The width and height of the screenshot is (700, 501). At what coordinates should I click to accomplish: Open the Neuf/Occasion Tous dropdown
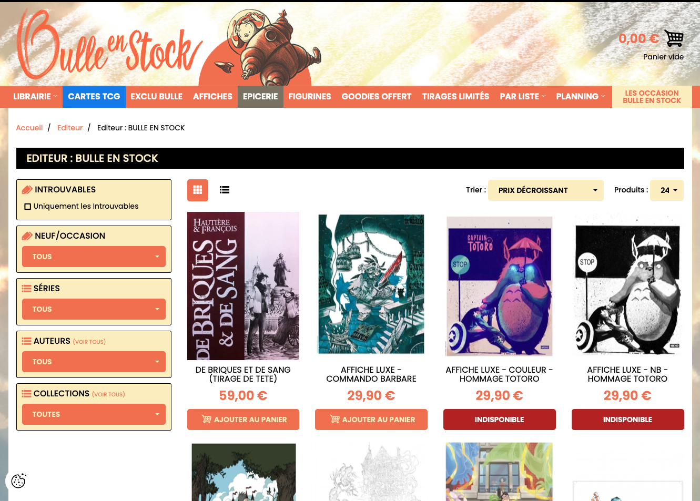tap(94, 257)
